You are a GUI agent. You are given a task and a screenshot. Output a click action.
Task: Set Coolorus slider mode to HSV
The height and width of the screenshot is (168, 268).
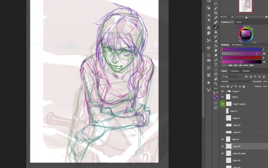235,65
